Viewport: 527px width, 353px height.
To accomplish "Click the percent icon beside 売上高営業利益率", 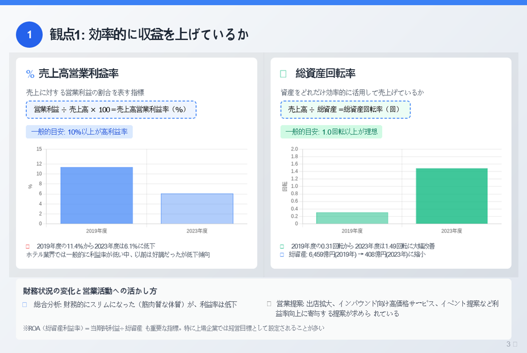I will [30, 74].
